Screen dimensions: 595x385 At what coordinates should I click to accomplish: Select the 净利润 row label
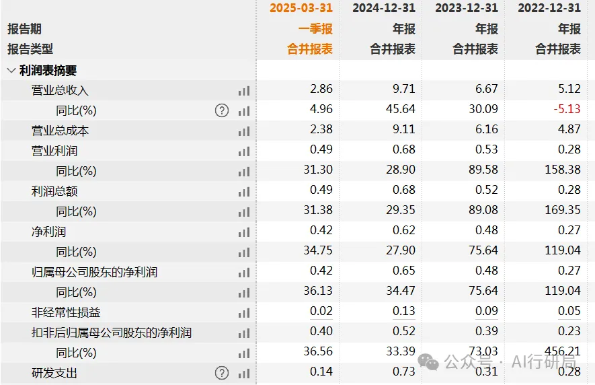click(48, 232)
